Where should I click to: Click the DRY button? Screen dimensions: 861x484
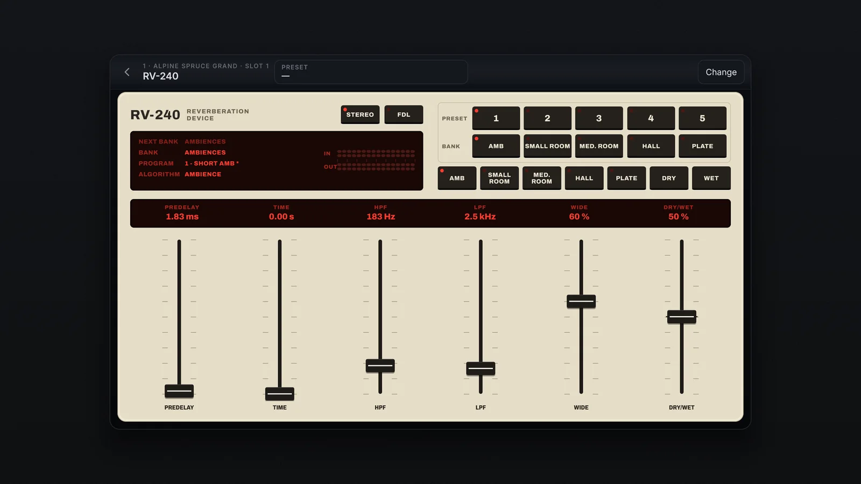(669, 178)
